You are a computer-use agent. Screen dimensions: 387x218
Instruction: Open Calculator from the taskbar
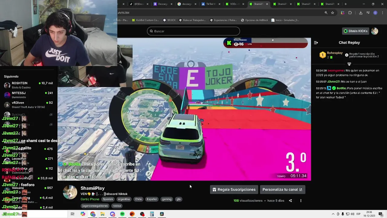[x=152, y=214]
